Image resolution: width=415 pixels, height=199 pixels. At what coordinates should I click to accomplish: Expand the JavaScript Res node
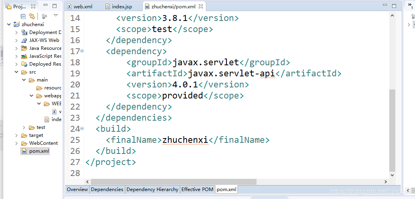coord(17,56)
